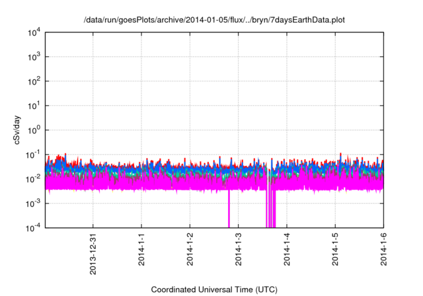Click the 2014-1-5 date label
The image size is (423, 296).
point(335,249)
